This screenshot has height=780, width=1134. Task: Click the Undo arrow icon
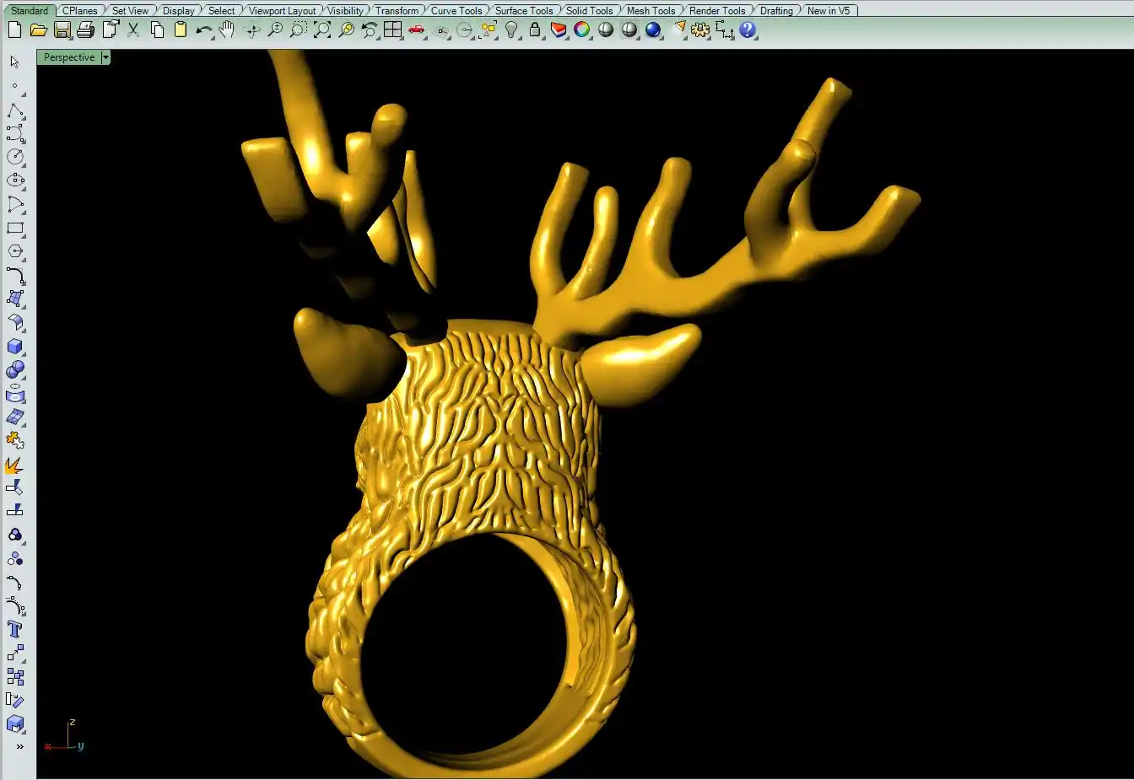tap(203, 30)
